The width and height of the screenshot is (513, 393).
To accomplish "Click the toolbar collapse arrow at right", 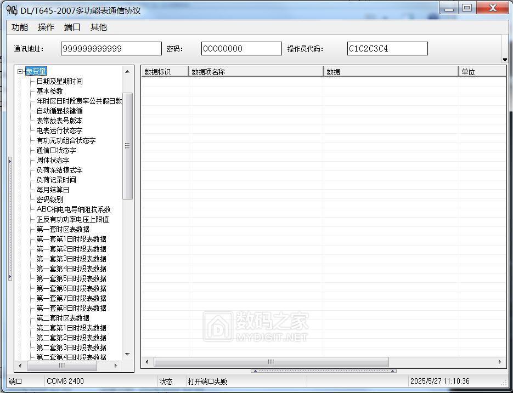I will pos(504,60).
